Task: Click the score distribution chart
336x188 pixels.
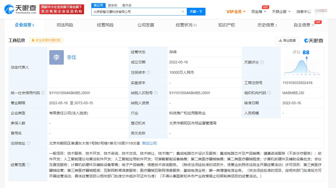Action: tap(302, 66)
